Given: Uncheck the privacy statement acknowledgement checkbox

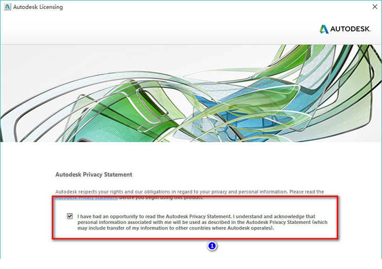Looking at the screenshot, I should click(x=70, y=216).
